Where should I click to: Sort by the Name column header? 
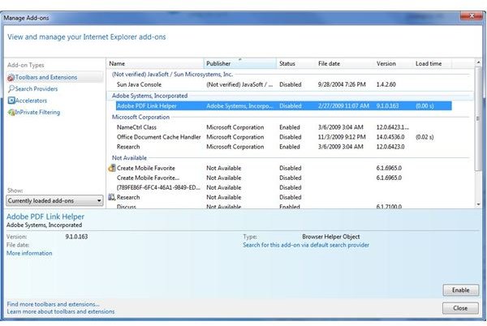(155, 63)
